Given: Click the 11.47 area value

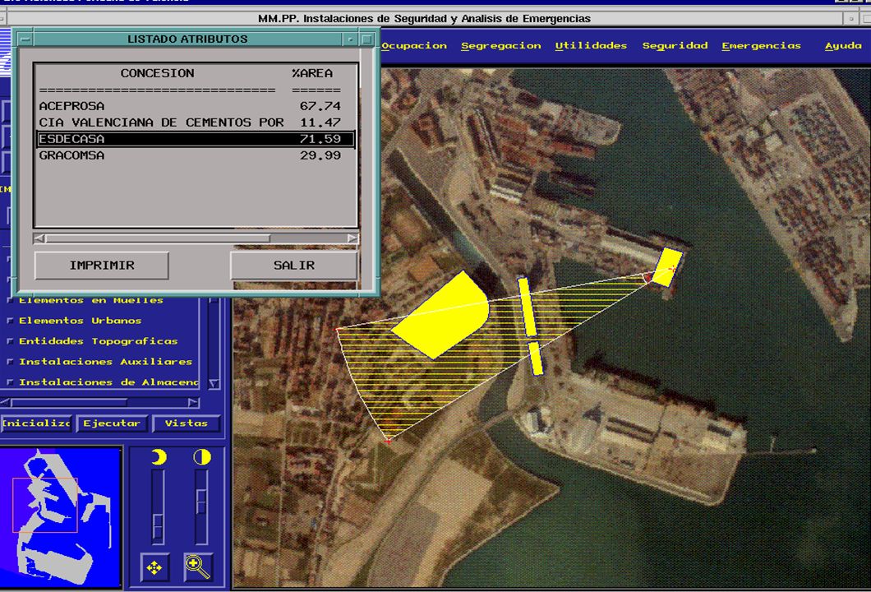Looking at the screenshot, I should click(x=320, y=123).
